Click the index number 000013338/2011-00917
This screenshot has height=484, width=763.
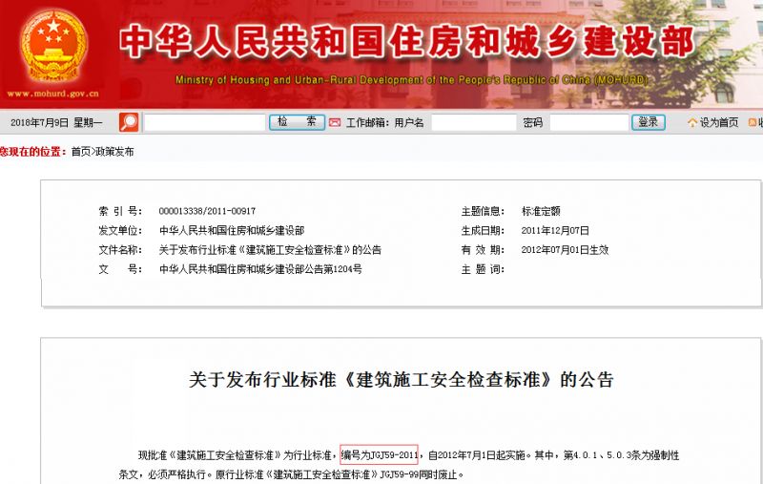tap(207, 211)
